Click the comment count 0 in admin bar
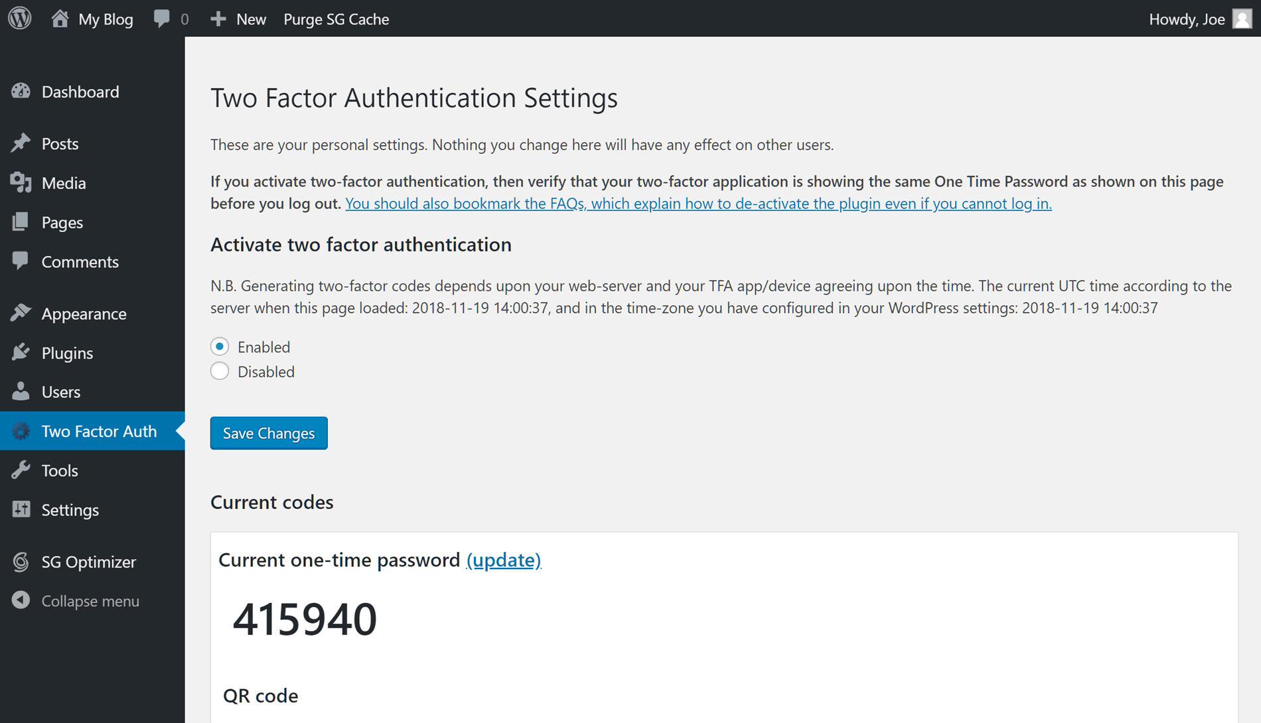The width and height of the screenshot is (1261, 723). point(185,19)
